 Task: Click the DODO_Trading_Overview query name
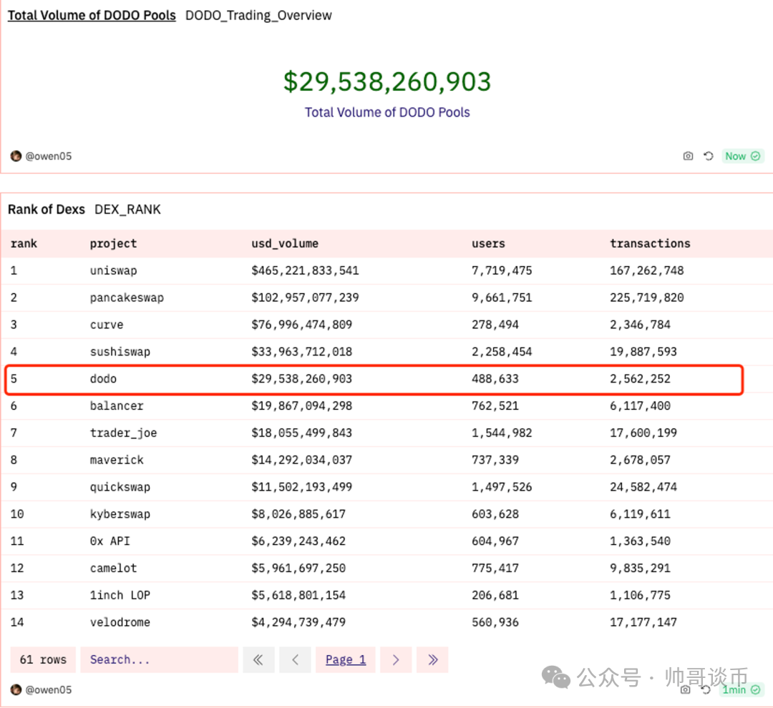point(258,15)
